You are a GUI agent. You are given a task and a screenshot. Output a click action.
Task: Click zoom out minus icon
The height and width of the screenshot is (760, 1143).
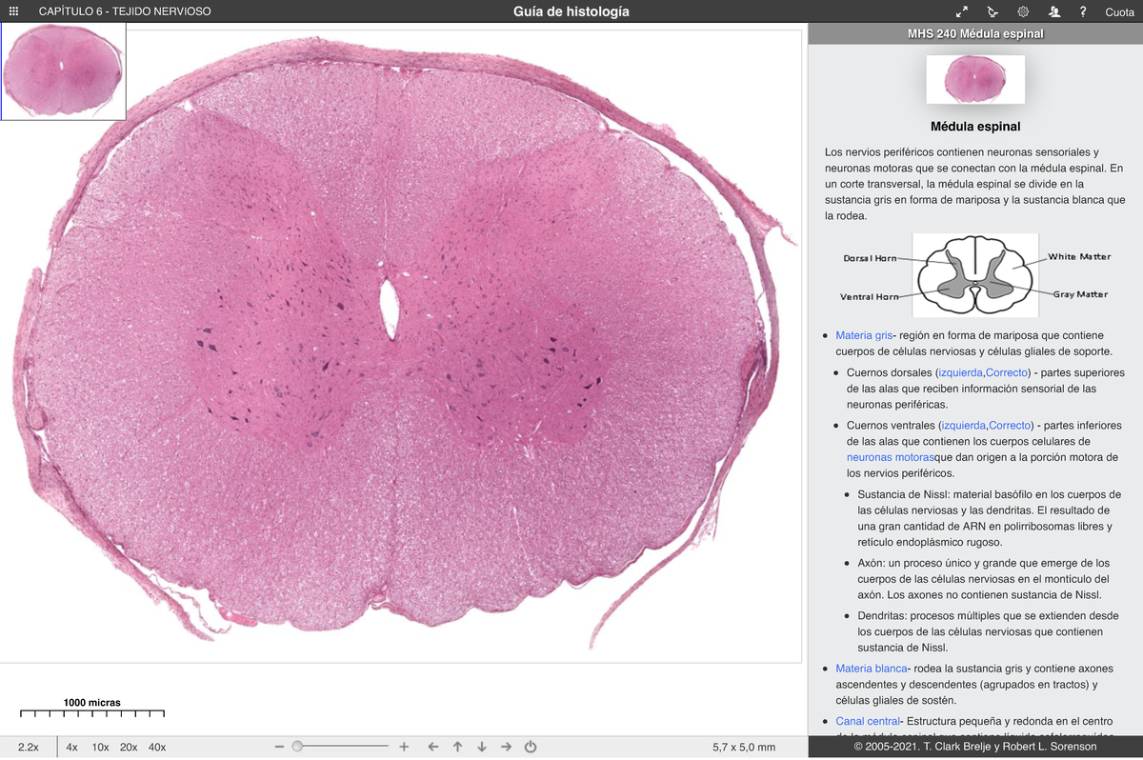tap(279, 747)
